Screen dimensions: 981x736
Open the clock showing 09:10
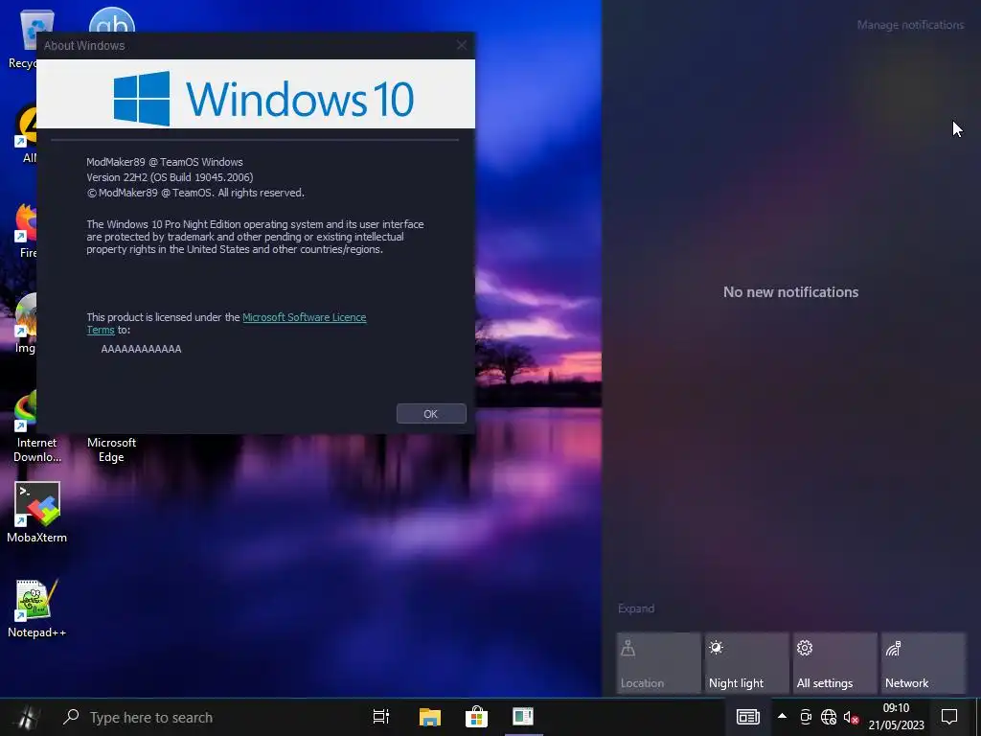click(896, 717)
